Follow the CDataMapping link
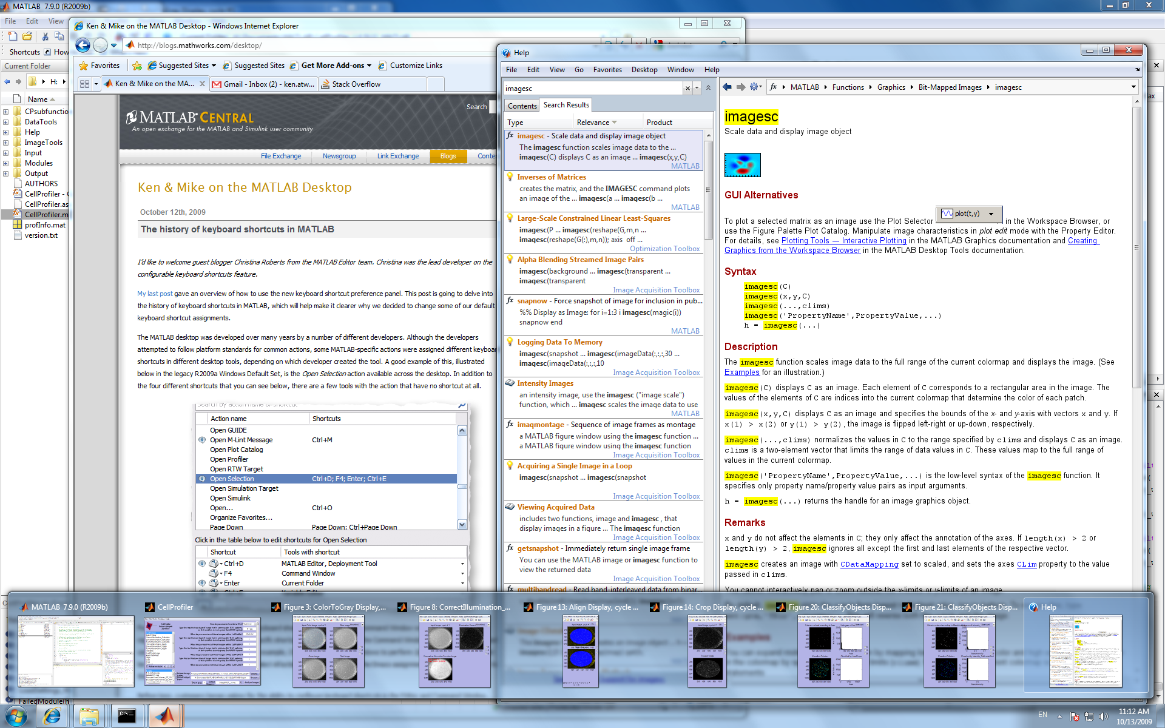The image size is (1165, 728). point(869,564)
